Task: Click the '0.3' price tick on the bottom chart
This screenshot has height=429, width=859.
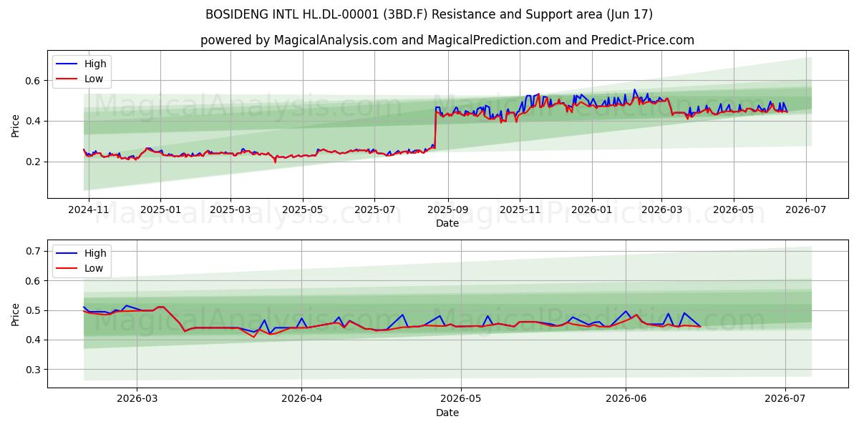Action: click(x=34, y=370)
